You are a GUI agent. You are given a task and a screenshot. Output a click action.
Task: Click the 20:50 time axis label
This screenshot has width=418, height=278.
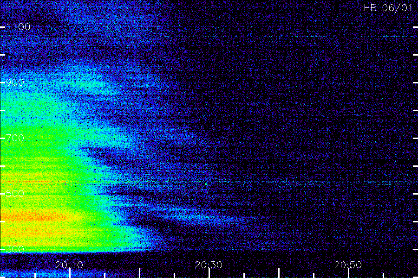pyautogui.click(x=348, y=265)
